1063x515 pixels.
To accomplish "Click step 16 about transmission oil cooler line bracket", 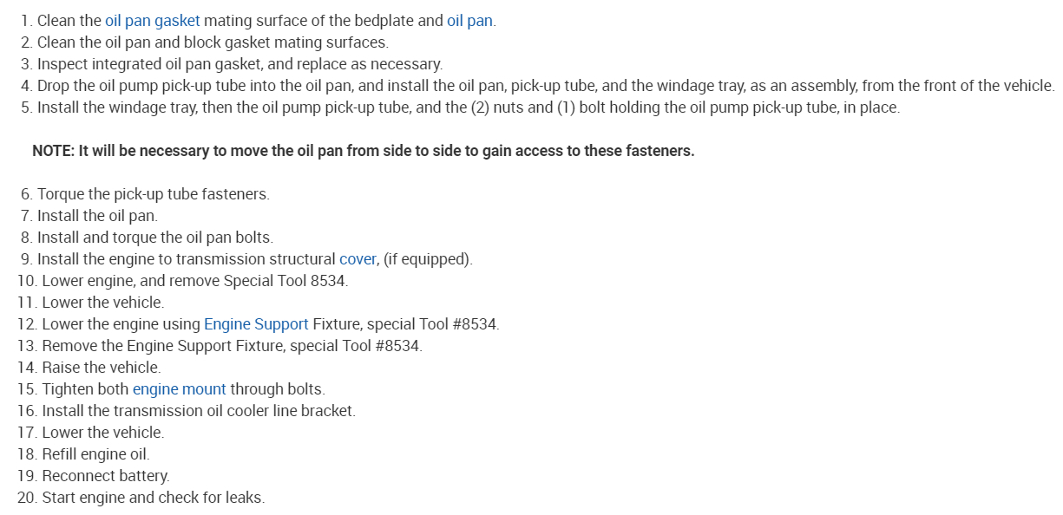I will [x=198, y=411].
